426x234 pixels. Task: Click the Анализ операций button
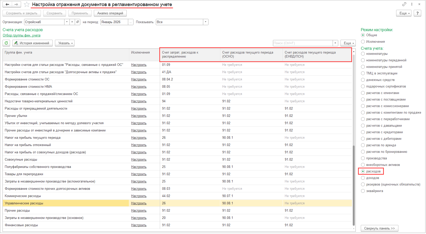(x=110, y=13)
